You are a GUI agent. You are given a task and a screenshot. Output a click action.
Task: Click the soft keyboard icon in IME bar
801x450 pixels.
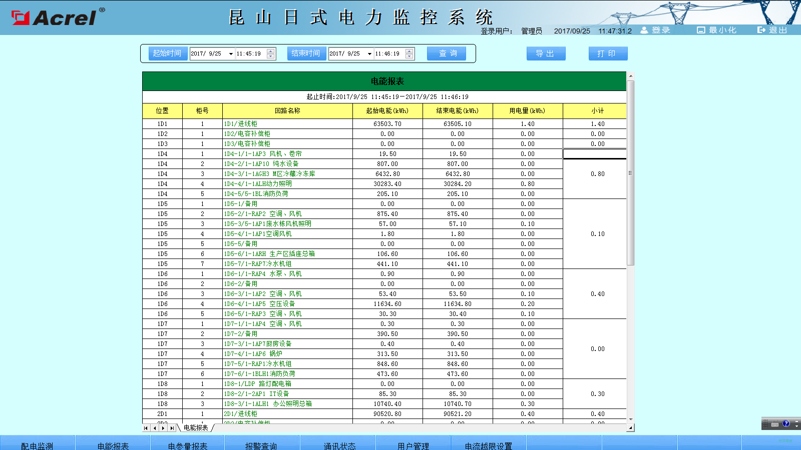click(775, 424)
